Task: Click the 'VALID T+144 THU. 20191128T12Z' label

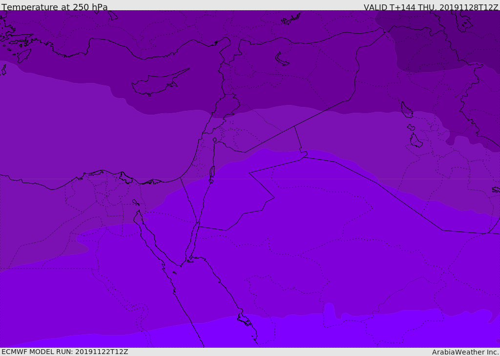Action: click(431, 7)
